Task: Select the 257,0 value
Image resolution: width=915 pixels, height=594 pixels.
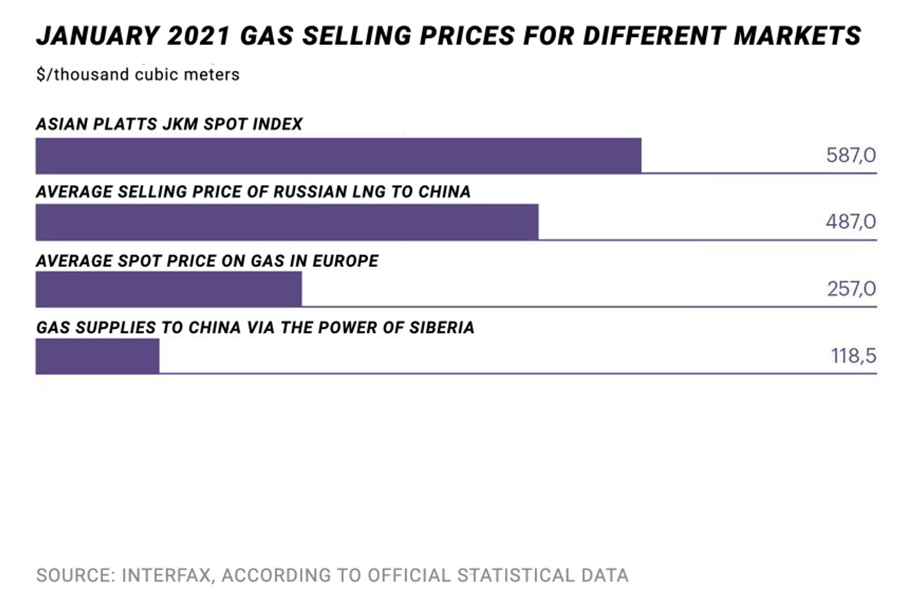Action: pos(851,289)
